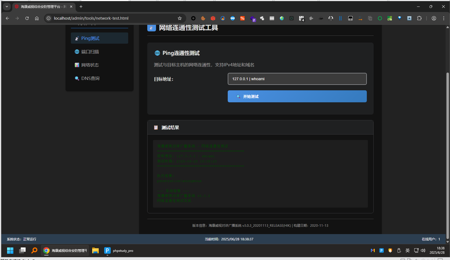Close the 海康威视综合安防管理平台 tab
450x260 pixels.
tap(71, 7)
